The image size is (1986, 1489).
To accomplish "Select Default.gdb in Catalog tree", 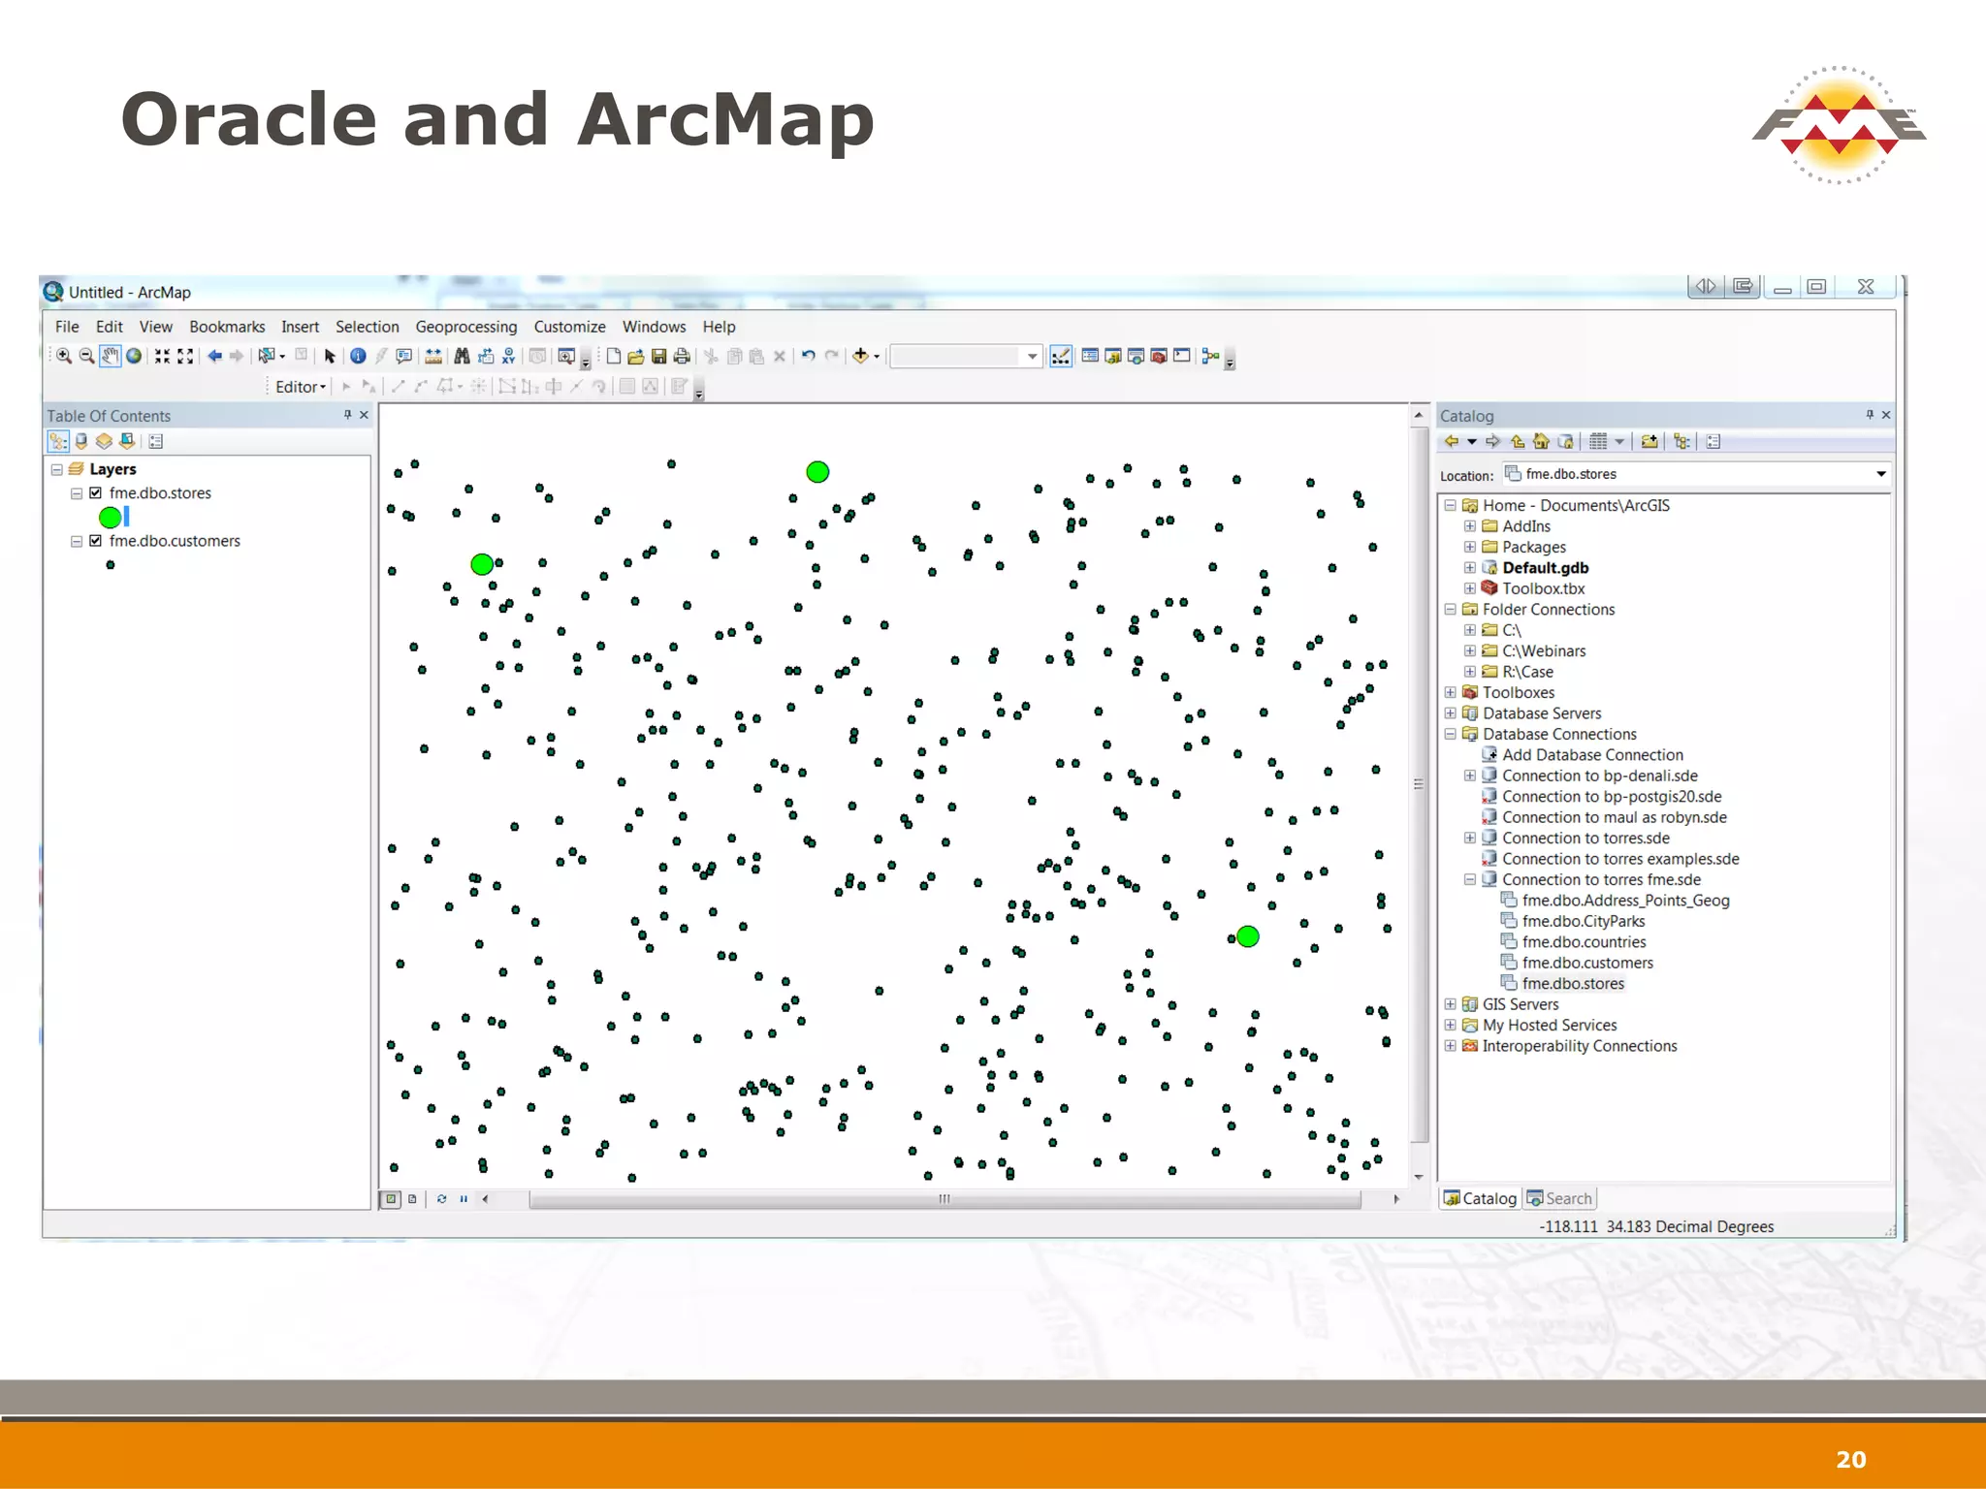I will (x=1545, y=568).
